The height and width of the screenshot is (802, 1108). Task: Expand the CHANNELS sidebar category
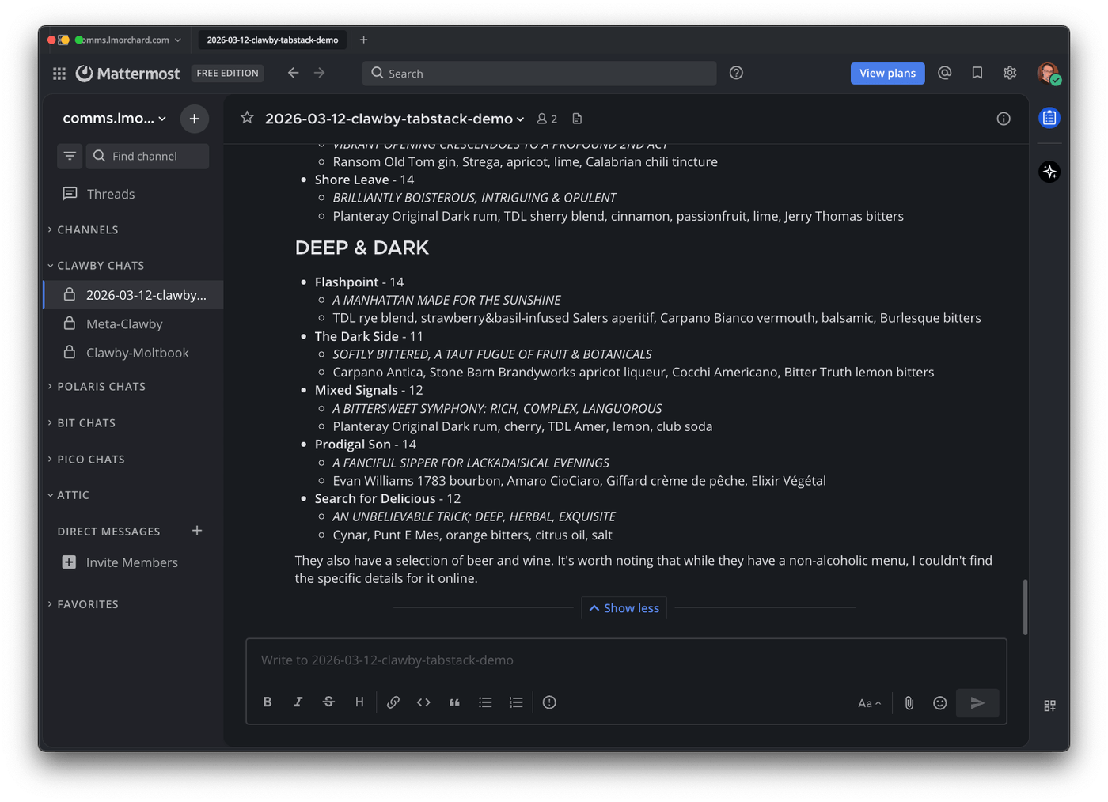(x=87, y=230)
